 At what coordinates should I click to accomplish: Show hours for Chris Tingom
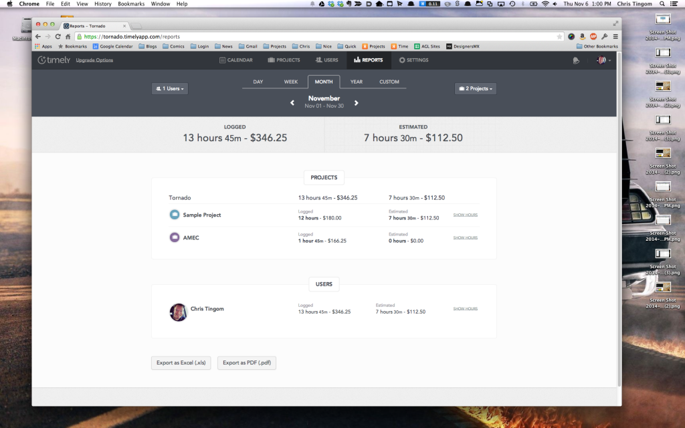click(466, 309)
